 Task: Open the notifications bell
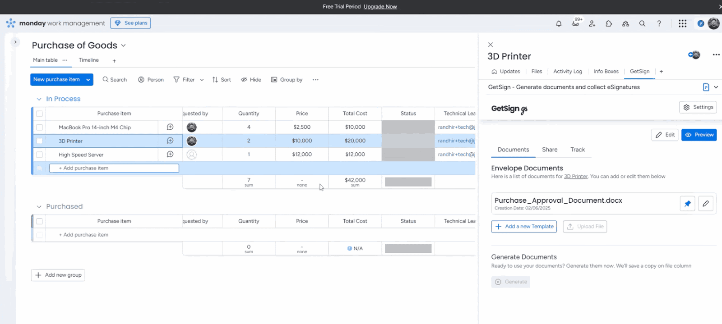click(559, 23)
